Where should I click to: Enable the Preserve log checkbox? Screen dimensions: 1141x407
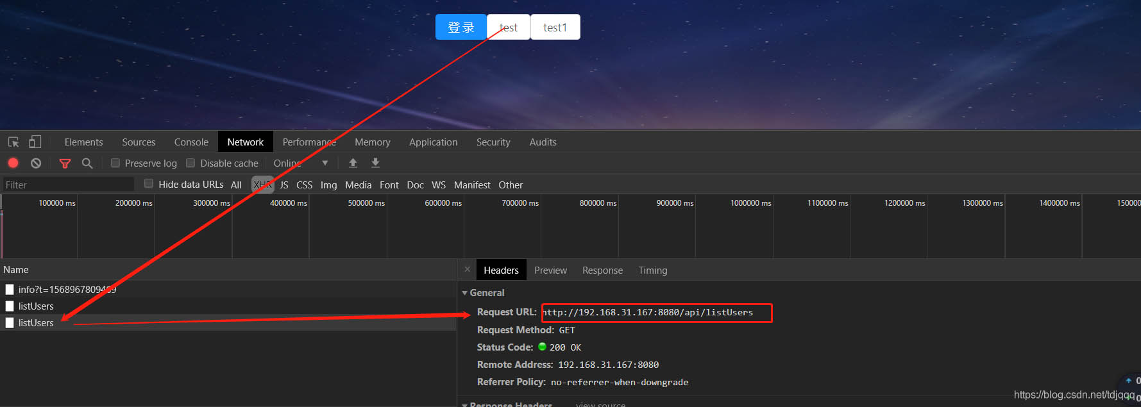click(x=115, y=163)
